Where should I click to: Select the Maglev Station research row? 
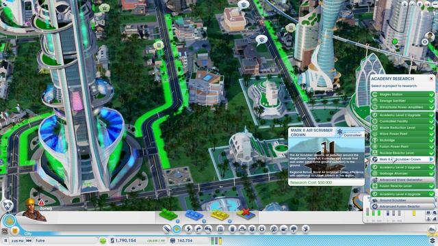402,94
